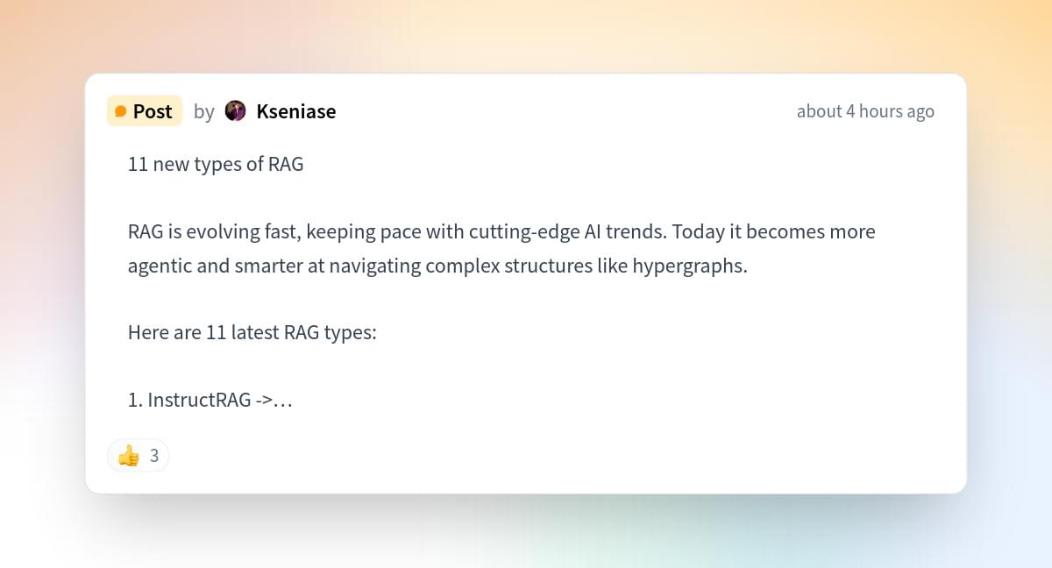Click the reaction count number 3
The width and height of the screenshot is (1052, 568).
coord(154,456)
